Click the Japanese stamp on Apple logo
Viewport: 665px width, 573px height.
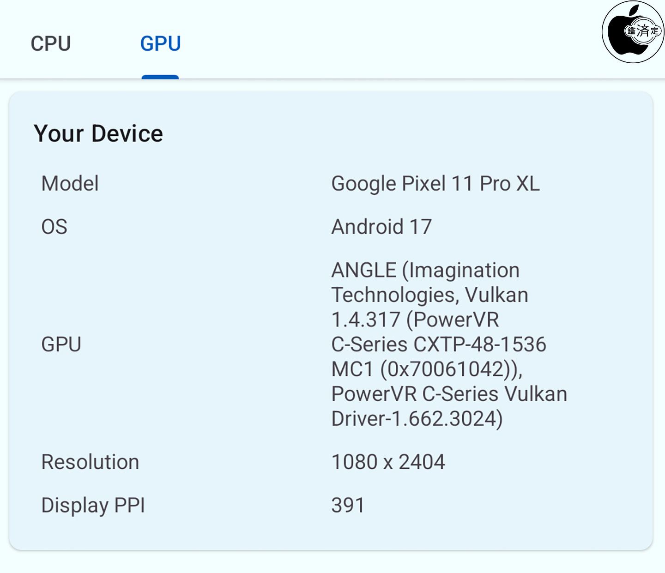pos(643,31)
